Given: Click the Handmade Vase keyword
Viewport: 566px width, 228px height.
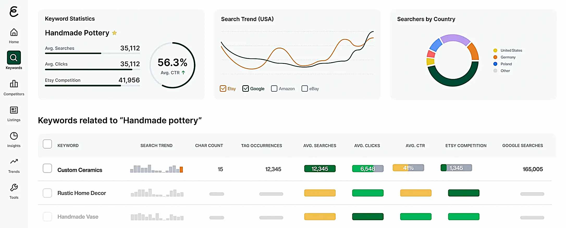Looking at the screenshot, I should click(78, 217).
